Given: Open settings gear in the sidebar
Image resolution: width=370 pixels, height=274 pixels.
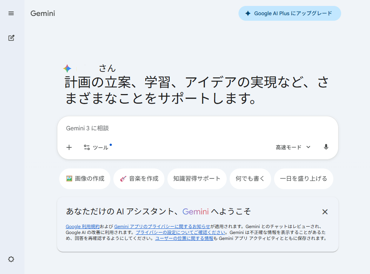Looking at the screenshot, I should pos(11,259).
